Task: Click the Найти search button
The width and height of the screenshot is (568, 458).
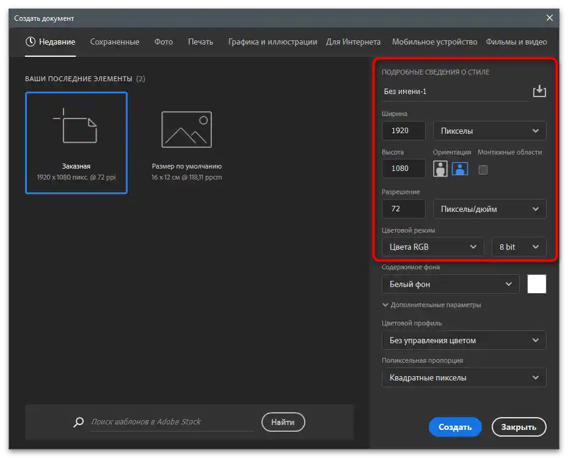Action: (283, 422)
